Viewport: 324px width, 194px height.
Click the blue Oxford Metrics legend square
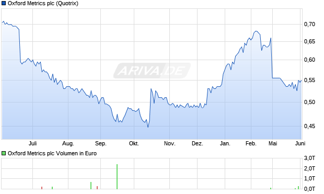click(x=4, y=3)
